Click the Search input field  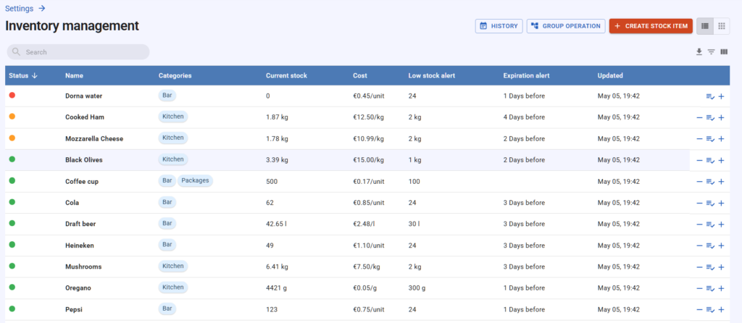coord(78,52)
